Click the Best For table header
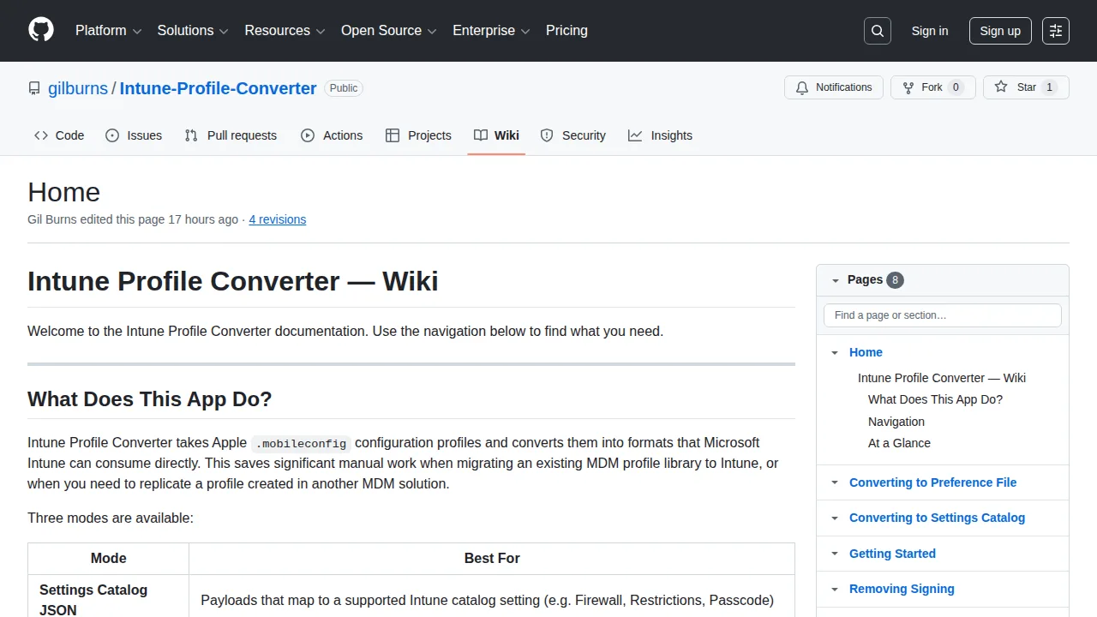Image resolution: width=1097 pixels, height=617 pixels. [x=492, y=559]
